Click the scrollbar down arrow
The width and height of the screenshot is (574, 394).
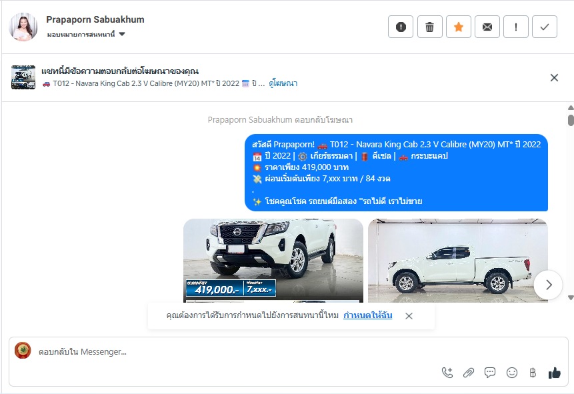571,298
